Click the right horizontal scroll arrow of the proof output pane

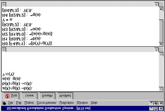click(157, 4)
